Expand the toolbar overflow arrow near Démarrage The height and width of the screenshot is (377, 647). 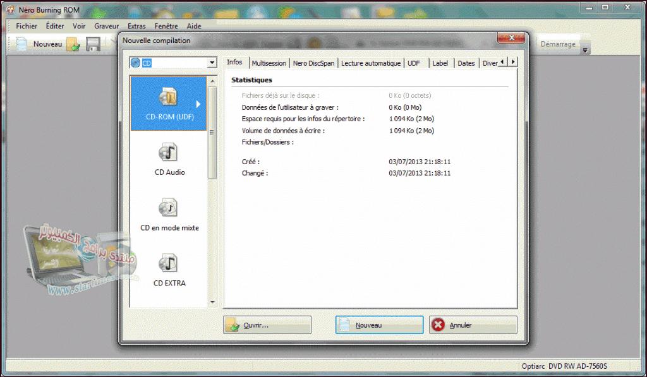pyautogui.click(x=585, y=51)
